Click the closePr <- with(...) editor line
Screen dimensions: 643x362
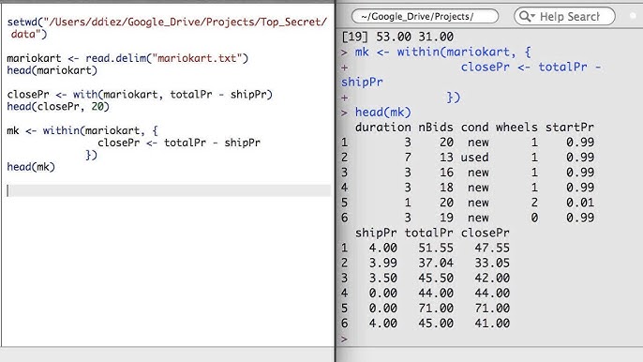pos(140,95)
